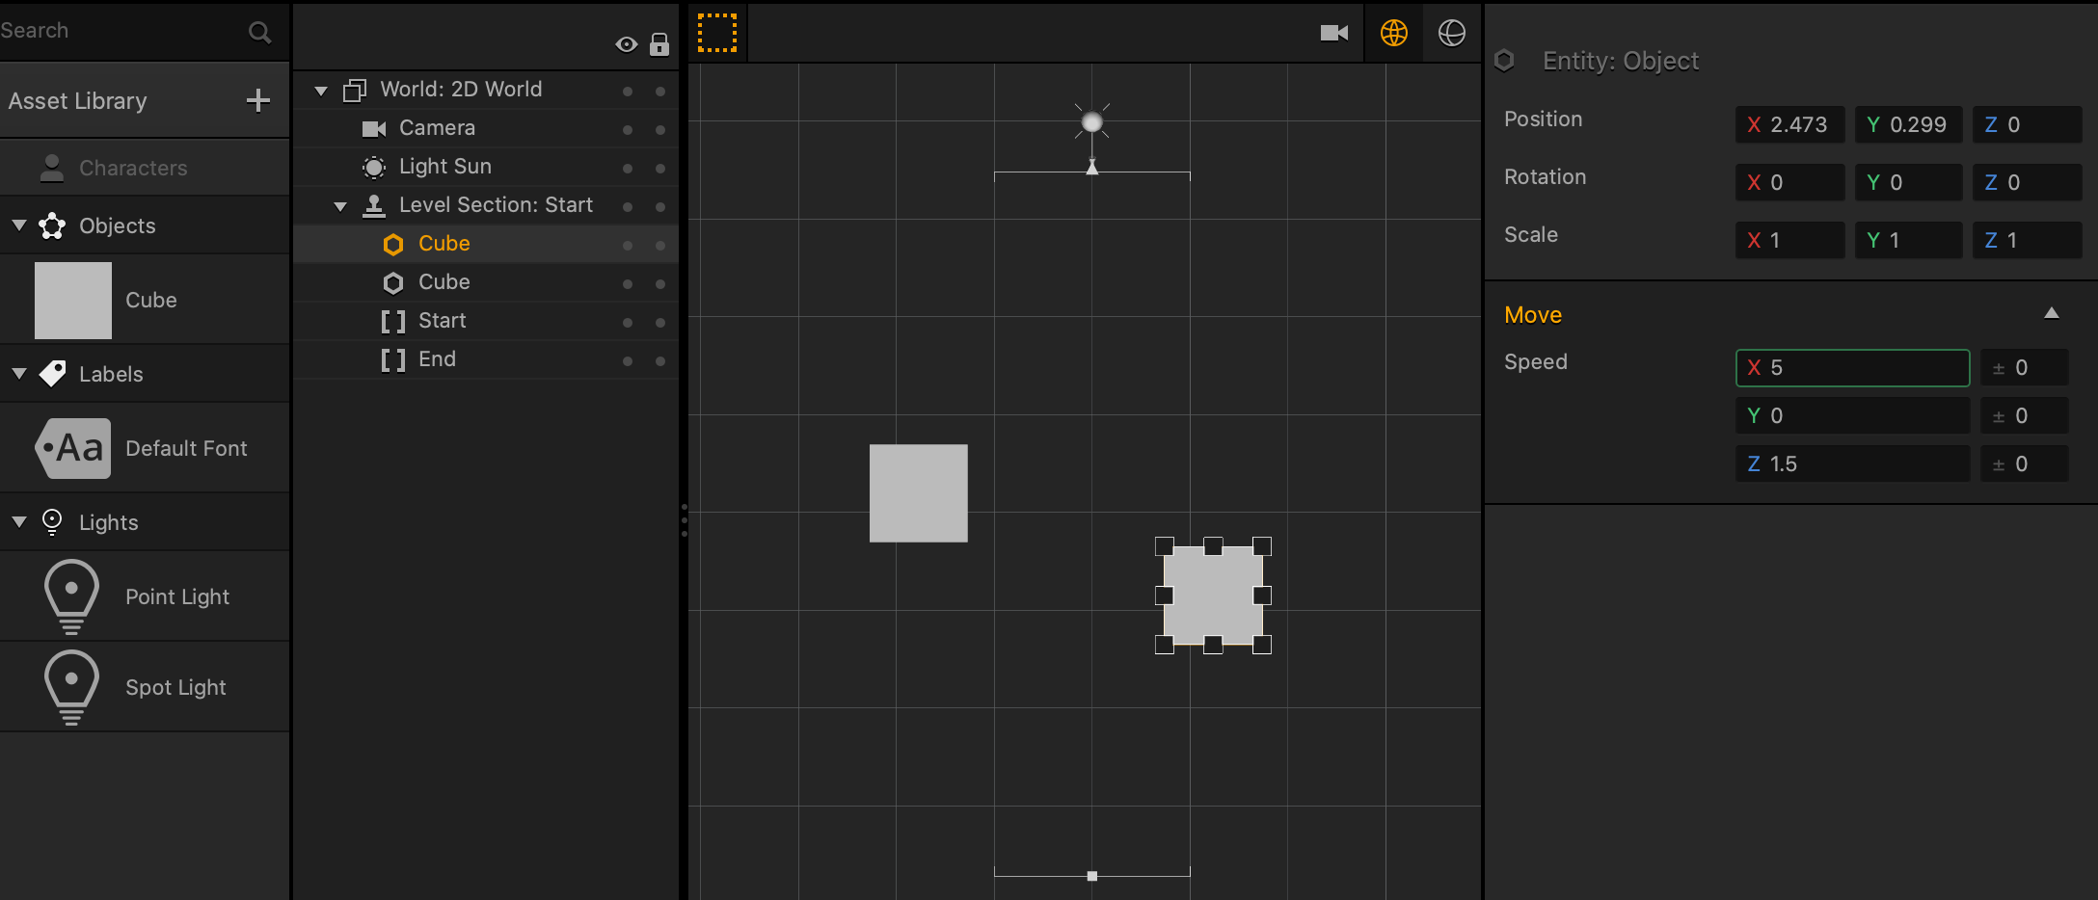Collapse the Labels category triangle

click(x=19, y=373)
